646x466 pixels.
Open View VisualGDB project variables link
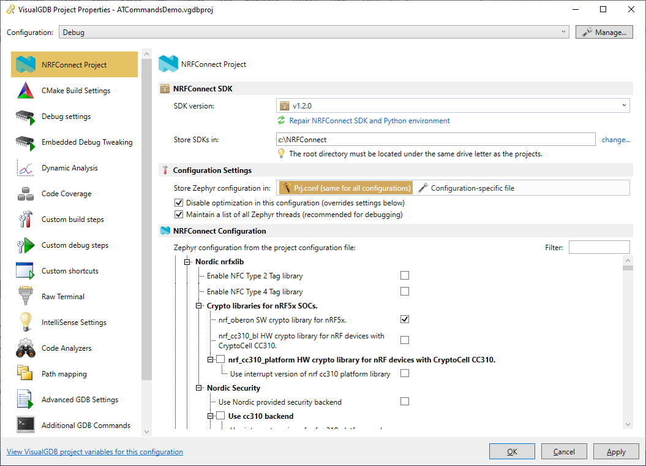pyautogui.click(x=95, y=451)
